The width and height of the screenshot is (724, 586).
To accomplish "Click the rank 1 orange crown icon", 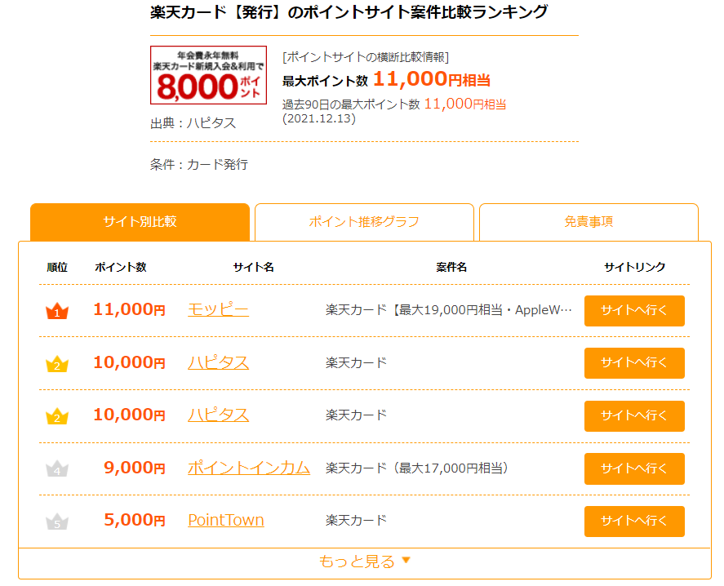I will [57, 310].
